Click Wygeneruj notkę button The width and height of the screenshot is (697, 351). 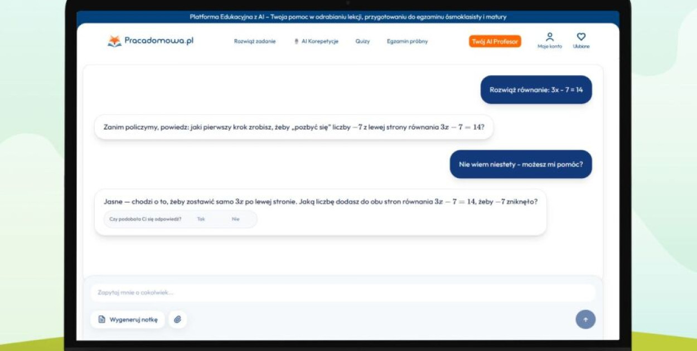[x=128, y=320]
